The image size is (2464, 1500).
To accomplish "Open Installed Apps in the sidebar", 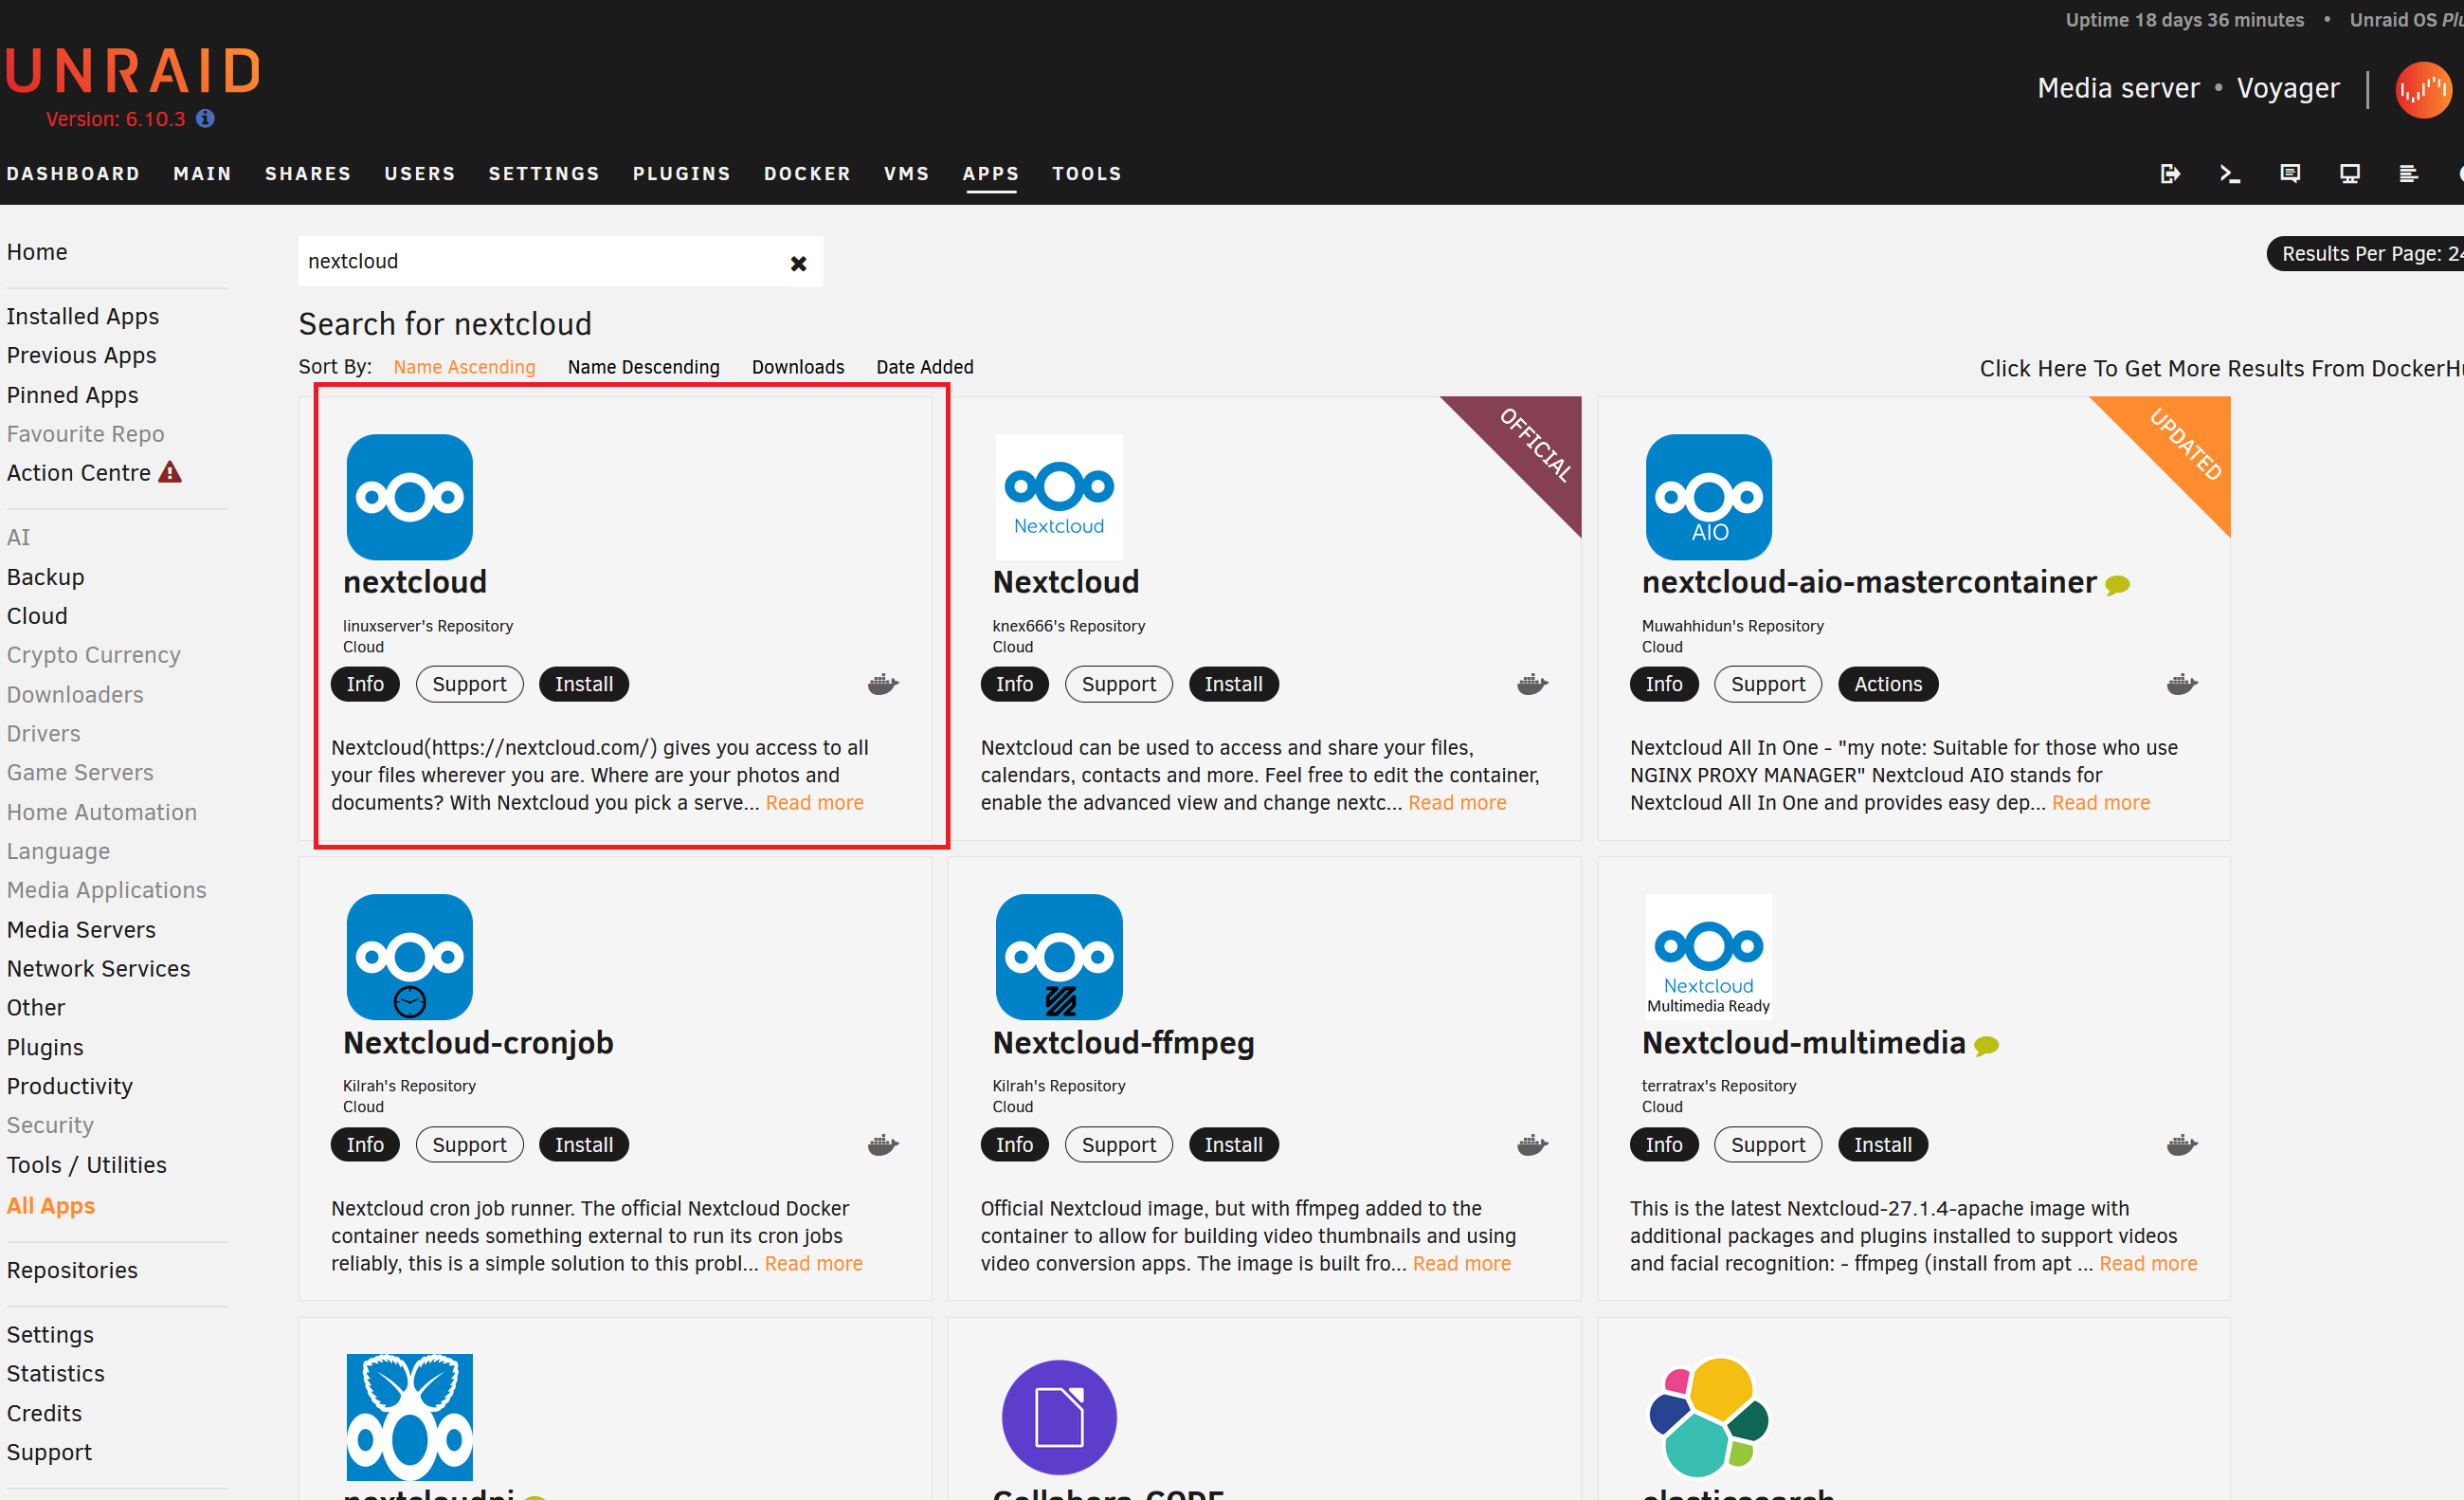I will [82, 316].
